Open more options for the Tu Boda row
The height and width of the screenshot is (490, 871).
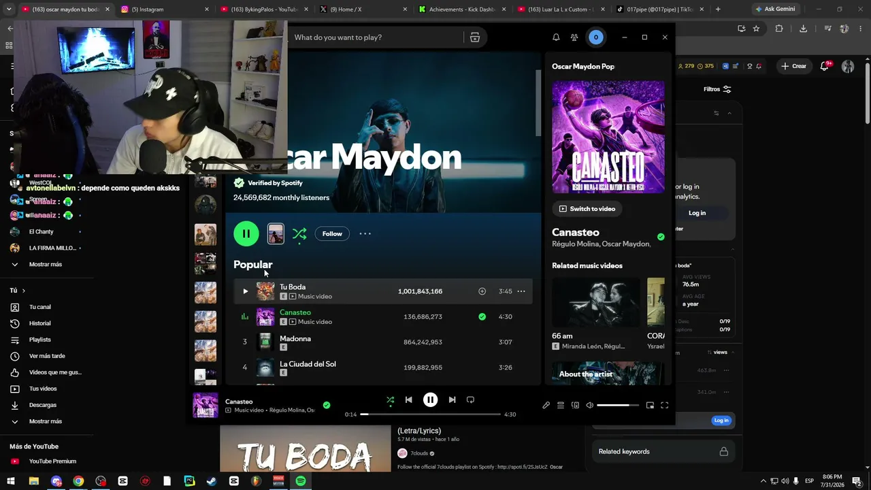coord(521,291)
